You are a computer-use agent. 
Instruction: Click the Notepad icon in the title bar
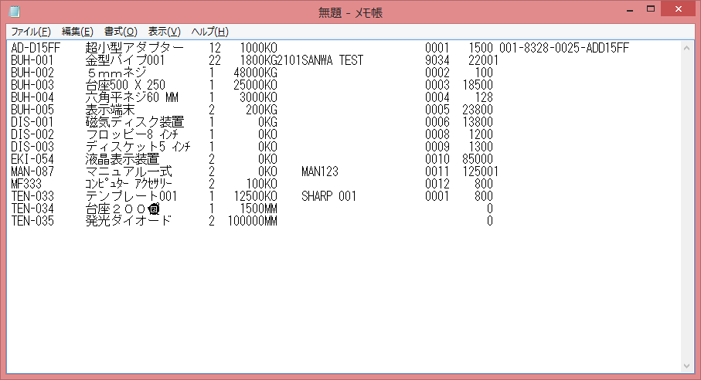click(x=14, y=12)
